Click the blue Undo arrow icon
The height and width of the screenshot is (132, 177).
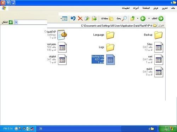click(73, 18)
